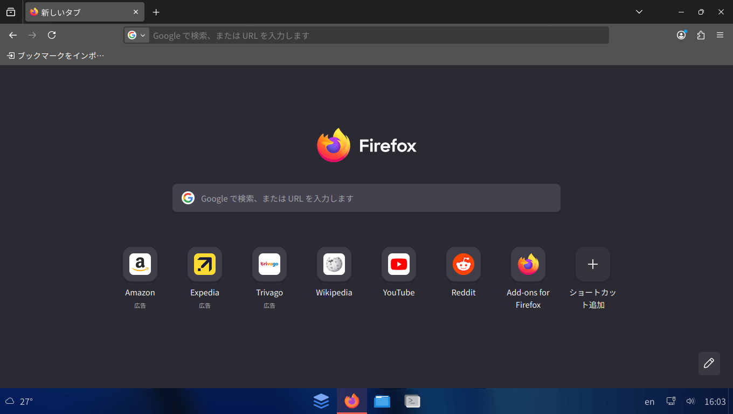Open the terminal from the taskbar
Image resolution: width=733 pixels, height=414 pixels.
tap(412, 401)
